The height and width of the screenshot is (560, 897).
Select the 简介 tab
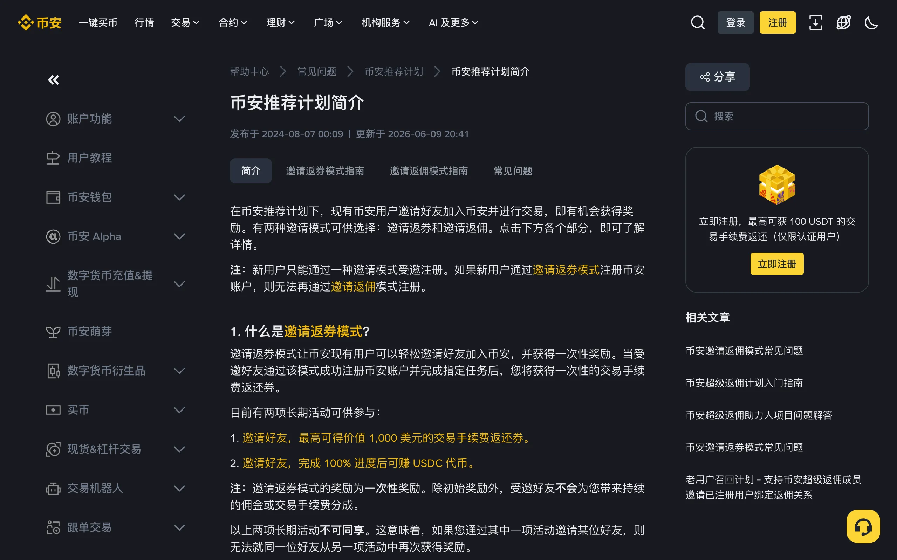[x=251, y=171]
